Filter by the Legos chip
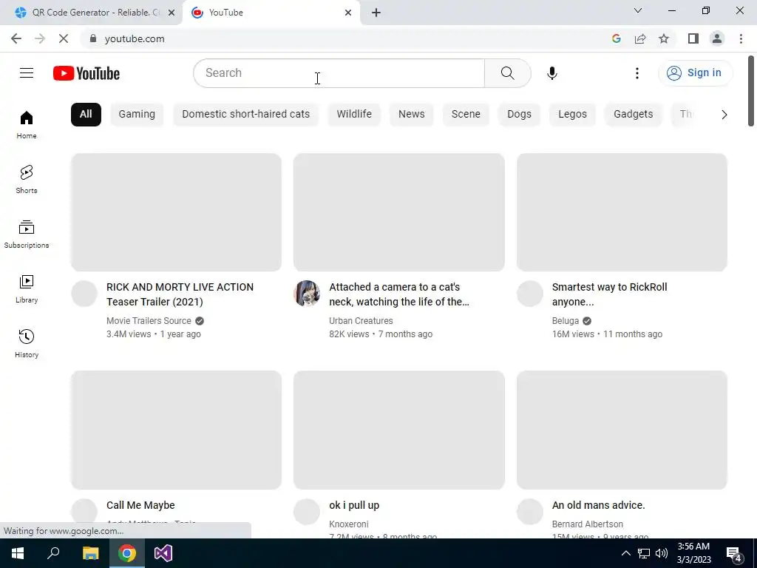 coord(573,115)
